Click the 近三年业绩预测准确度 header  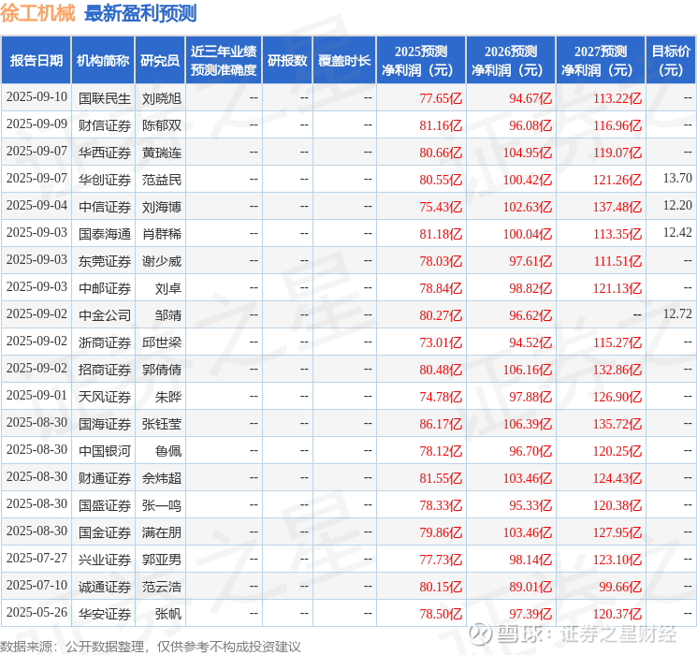224,61
